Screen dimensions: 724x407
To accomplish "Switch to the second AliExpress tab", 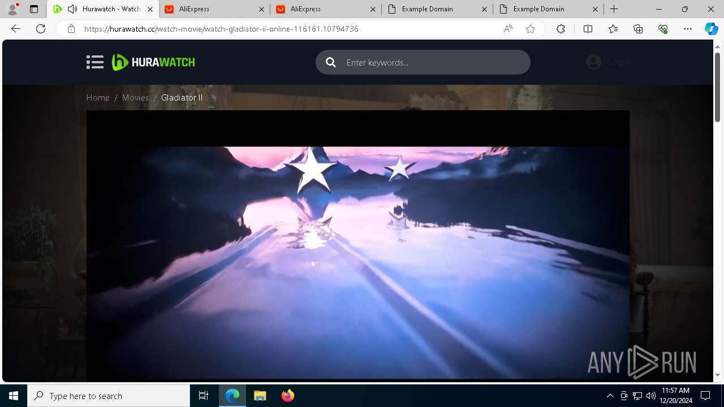I will pos(326,9).
